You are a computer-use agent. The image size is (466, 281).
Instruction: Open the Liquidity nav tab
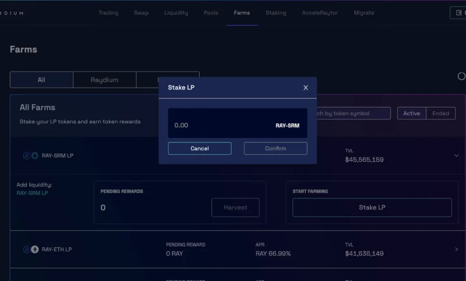point(176,13)
